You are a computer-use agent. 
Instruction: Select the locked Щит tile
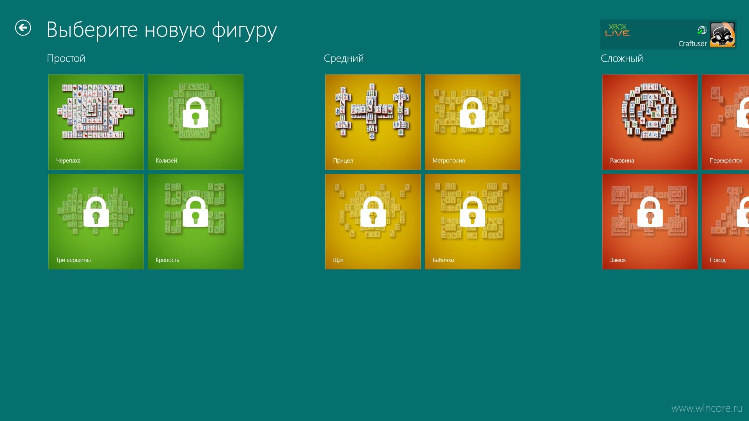point(373,221)
